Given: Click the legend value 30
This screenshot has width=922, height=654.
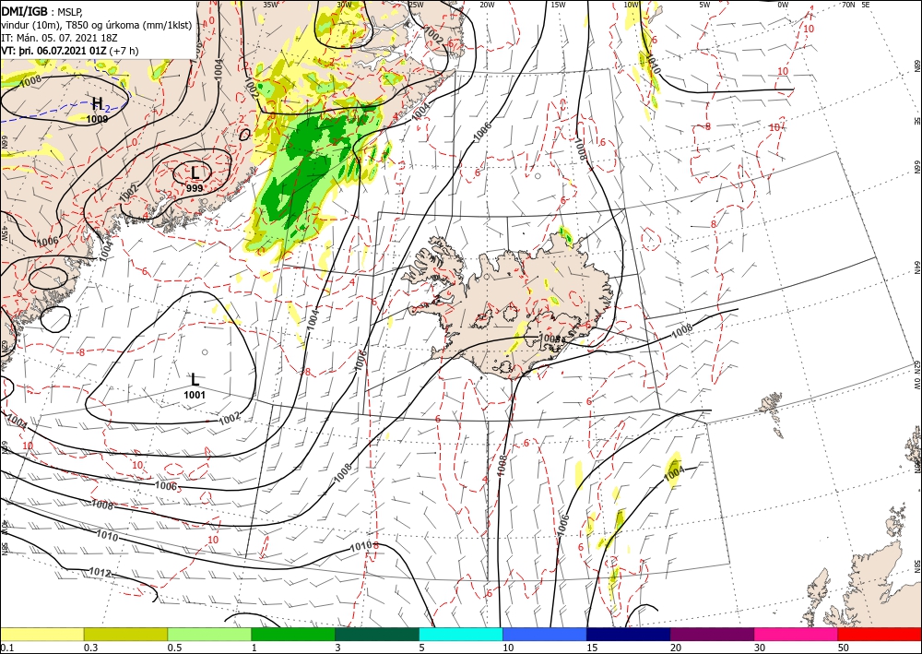Looking at the screenshot, I should 760,648.
